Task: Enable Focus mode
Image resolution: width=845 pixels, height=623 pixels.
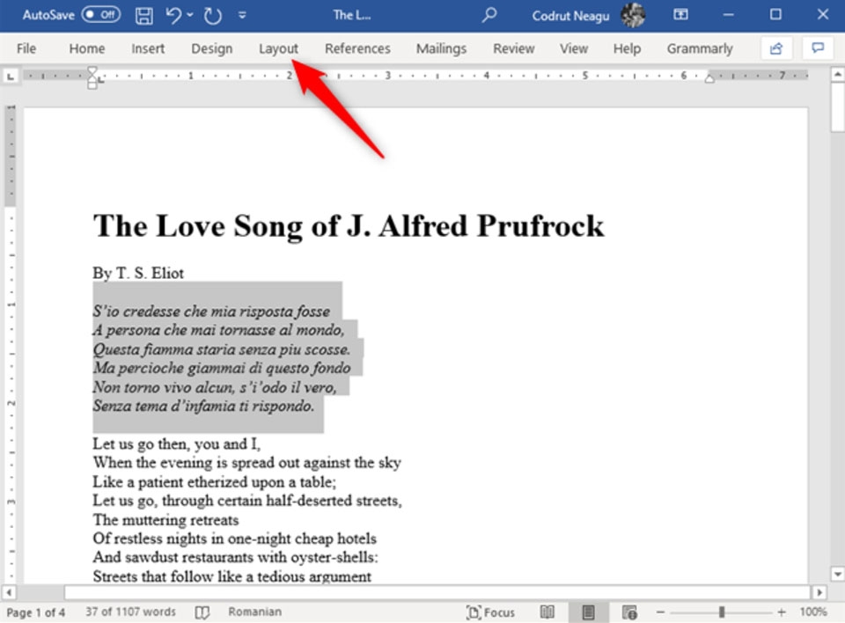Action: (490, 612)
